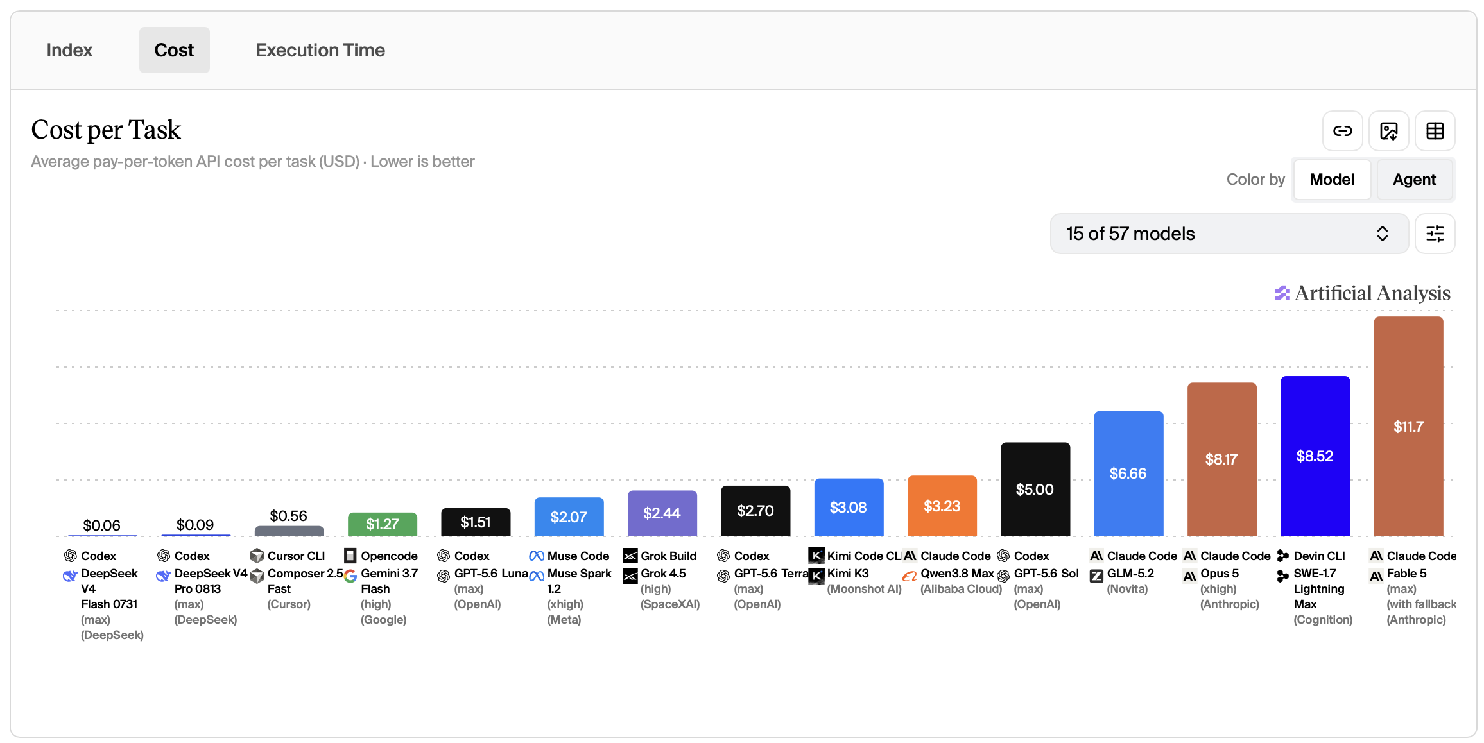
Task: Set Color by to Model
Action: point(1332,180)
